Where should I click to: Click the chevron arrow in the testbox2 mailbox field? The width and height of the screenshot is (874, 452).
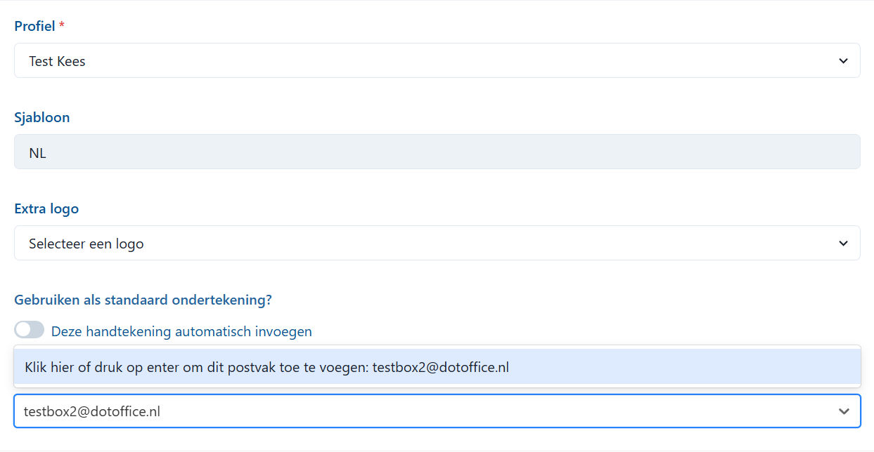pyautogui.click(x=844, y=412)
